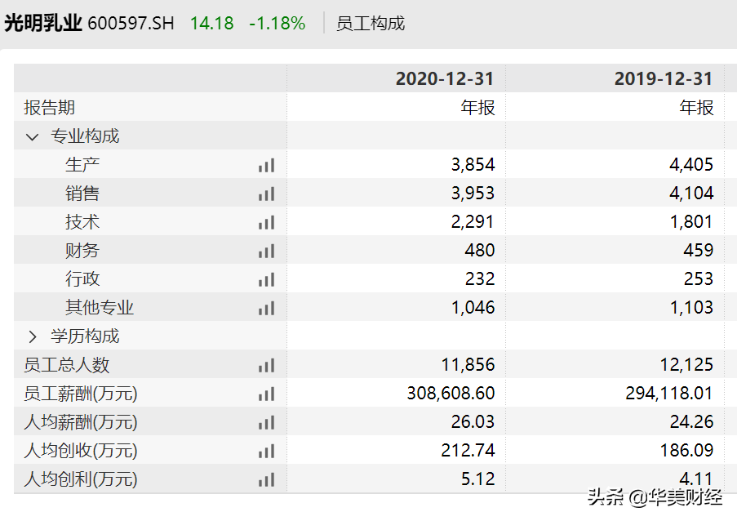The width and height of the screenshot is (737, 521).
Task: Open chart icon for 其他专业 row
Action: tap(267, 309)
